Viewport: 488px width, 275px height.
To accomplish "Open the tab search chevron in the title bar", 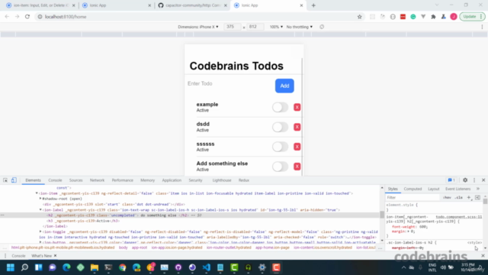I will pyautogui.click(x=437, y=5).
